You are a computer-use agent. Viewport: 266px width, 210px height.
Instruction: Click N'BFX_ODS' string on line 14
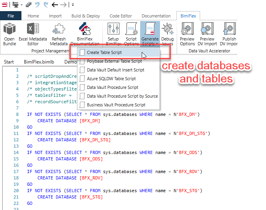coord(187,152)
